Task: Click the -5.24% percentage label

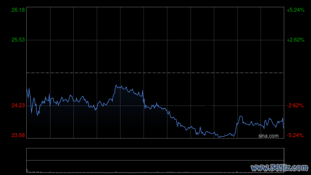Action: coord(295,135)
